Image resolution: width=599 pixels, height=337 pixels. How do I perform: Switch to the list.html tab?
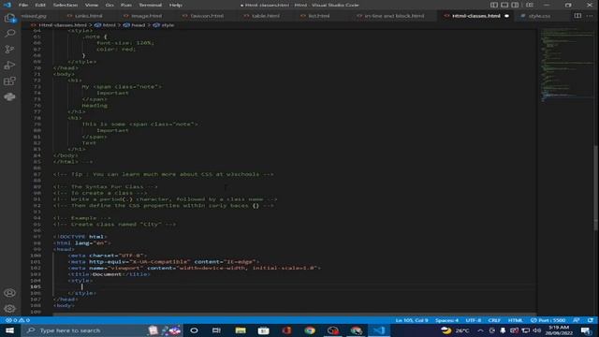point(318,16)
